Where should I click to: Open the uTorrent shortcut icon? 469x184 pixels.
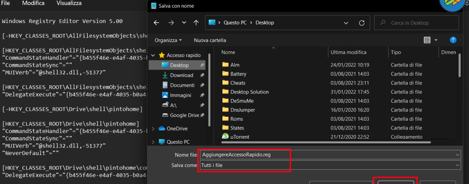(x=225, y=137)
